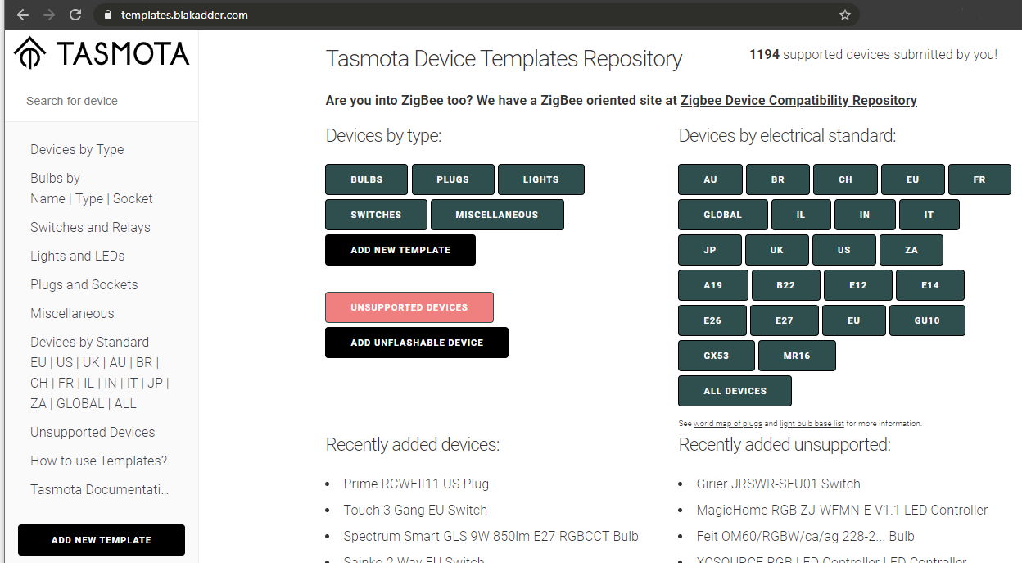
Task: Filter by BR electrical standard
Action: tap(778, 179)
